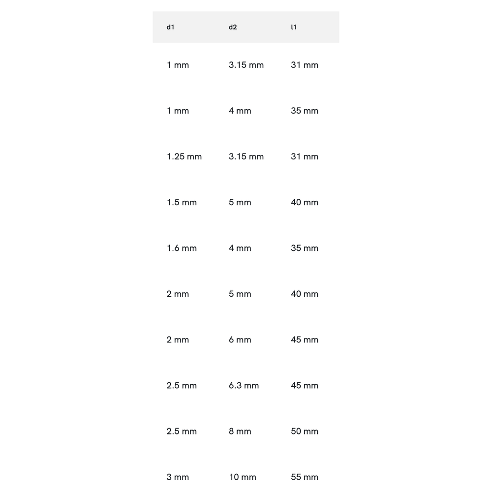The width and height of the screenshot is (492, 492).
Task: Click the d2 column header
Action: [233, 27]
